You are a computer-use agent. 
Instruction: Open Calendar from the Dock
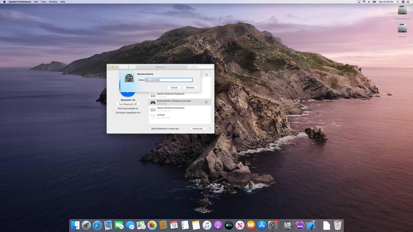coord(174,225)
